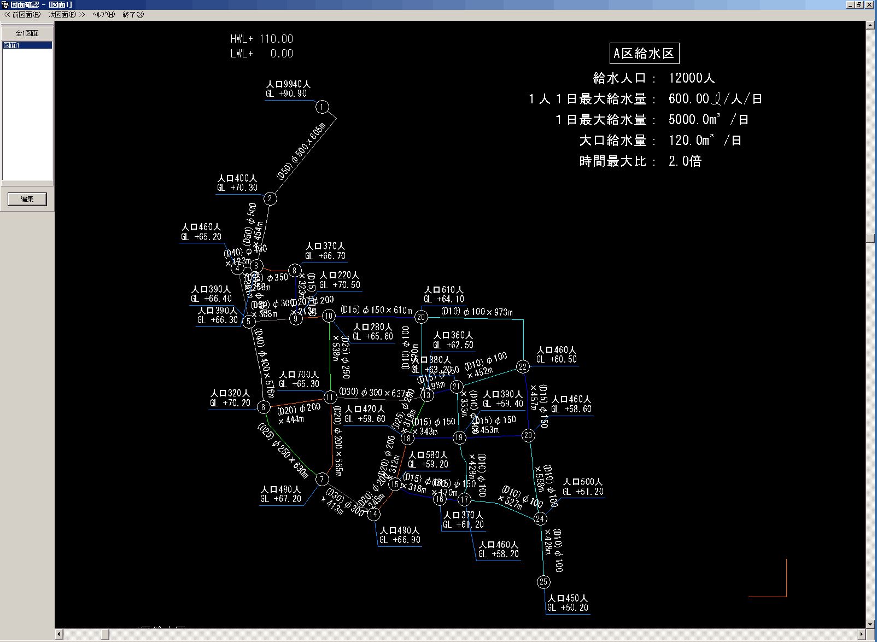Viewport: 877px width, 642px height.
Task: Click the HWL+ 110.00 water level text
Action: [x=262, y=39]
